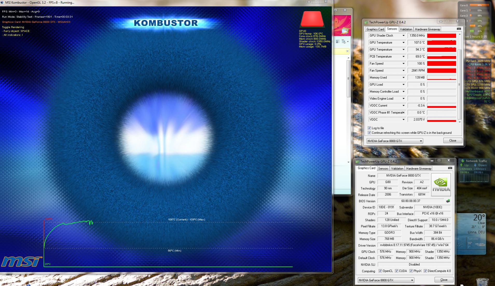Open Hardware Giveaway tab in upper GPU-Z window
This screenshot has height=286, width=495.
(428, 29)
